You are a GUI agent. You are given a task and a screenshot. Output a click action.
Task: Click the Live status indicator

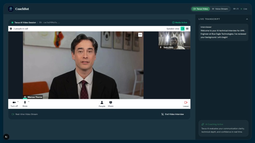[244, 9]
